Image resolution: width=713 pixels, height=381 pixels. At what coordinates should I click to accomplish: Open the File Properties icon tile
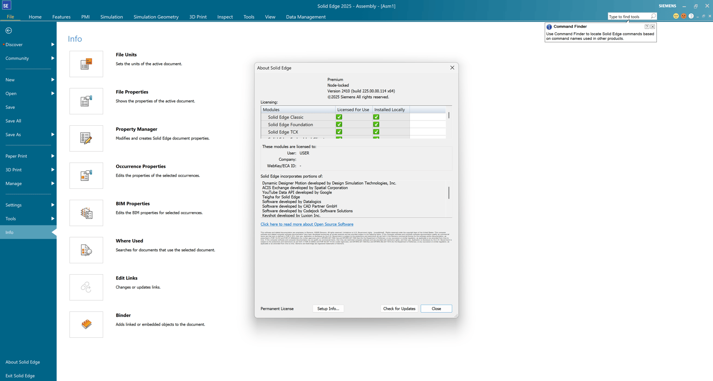[86, 101]
